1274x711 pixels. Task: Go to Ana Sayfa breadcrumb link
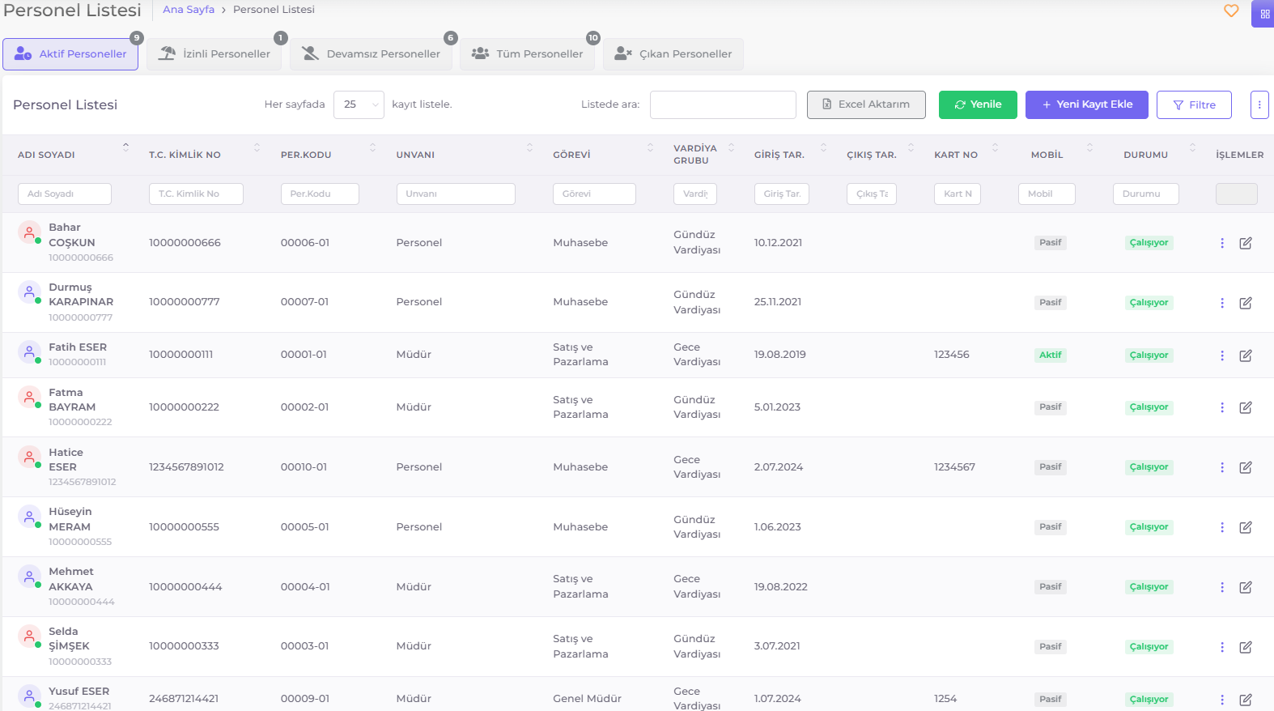(189, 10)
